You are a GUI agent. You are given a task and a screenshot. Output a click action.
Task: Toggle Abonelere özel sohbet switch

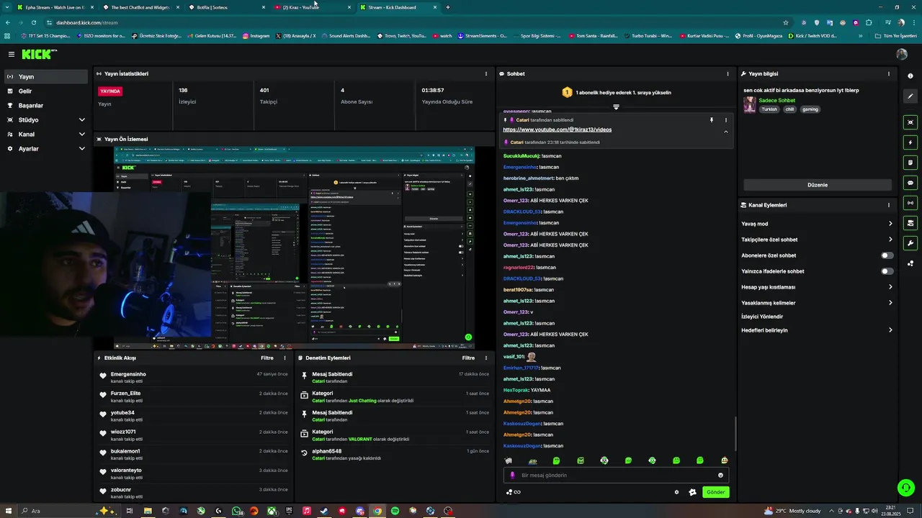pyautogui.click(x=887, y=255)
